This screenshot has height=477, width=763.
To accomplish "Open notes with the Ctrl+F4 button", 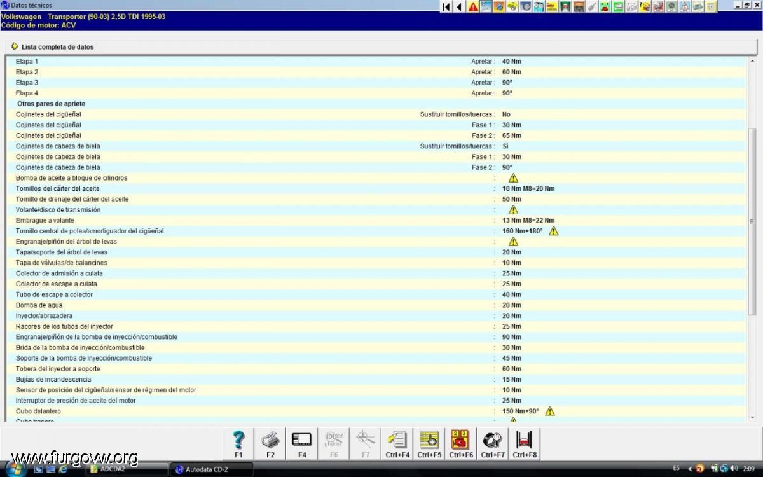I will (x=397, y=444).
